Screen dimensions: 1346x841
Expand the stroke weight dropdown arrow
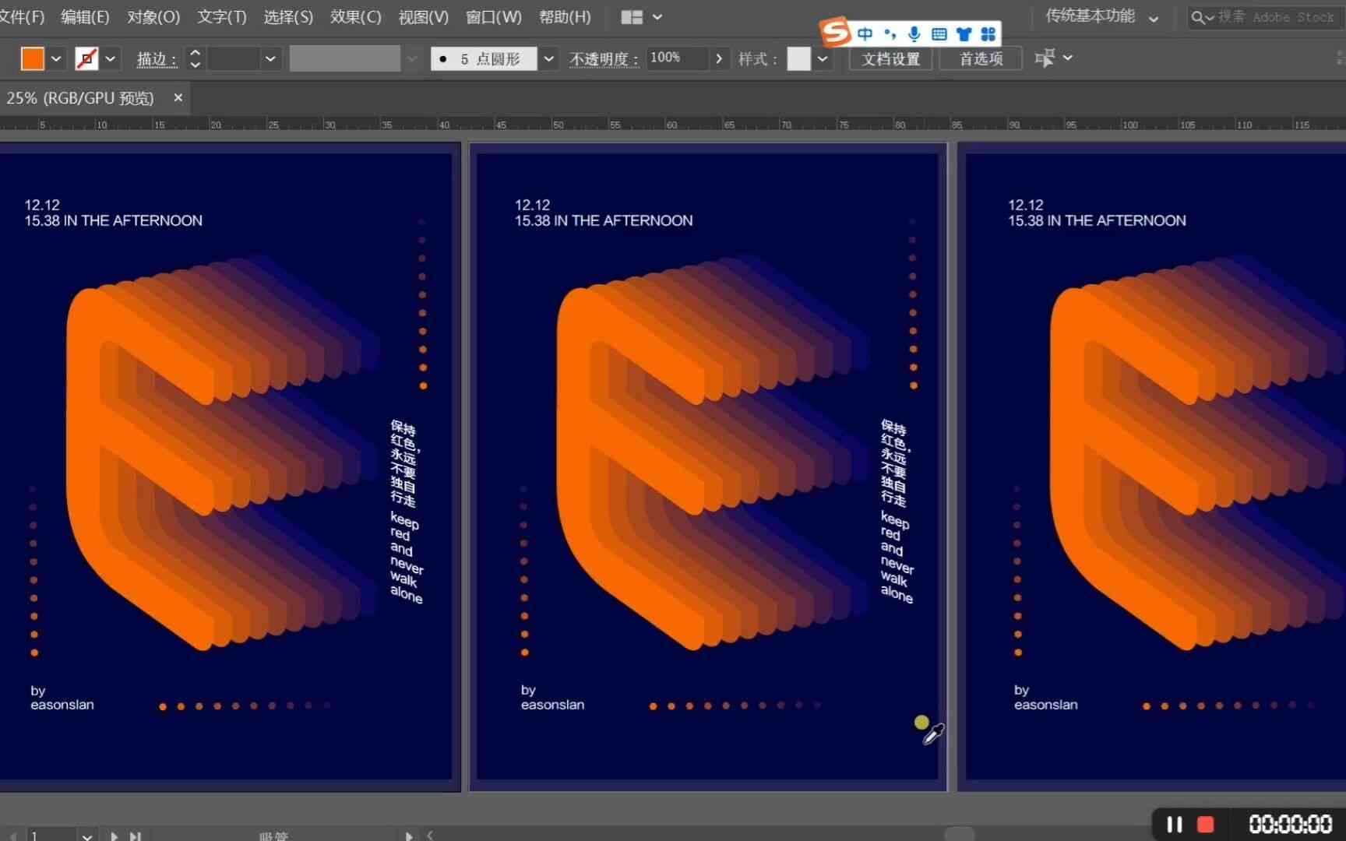pyautogui.click(x=270, y=58)
